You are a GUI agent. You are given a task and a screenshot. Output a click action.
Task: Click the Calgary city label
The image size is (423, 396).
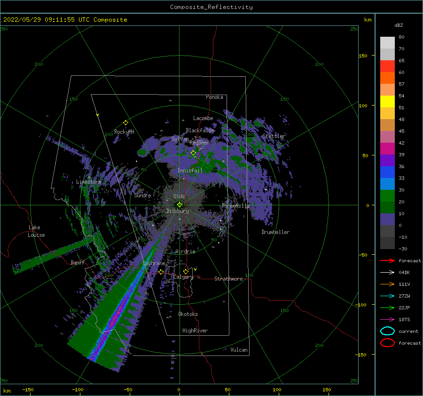point(183,277)
